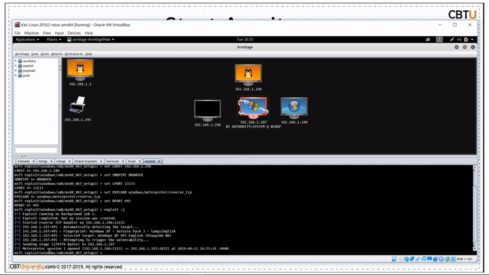Viewport: 489px width, 275px height.
Task: Open the Places dropdown in Kali bar
Action: click(54, 39)
